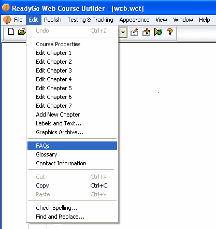Click the yellow question mark help icon
Viewport: 216px width, 229px height.
click(x=170, y=32)
